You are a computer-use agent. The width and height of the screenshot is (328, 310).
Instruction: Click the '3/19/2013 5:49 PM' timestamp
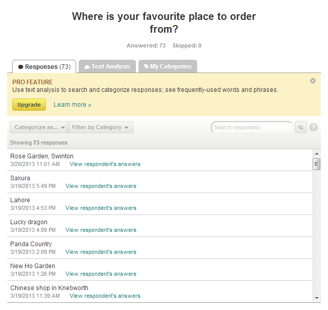33,186
